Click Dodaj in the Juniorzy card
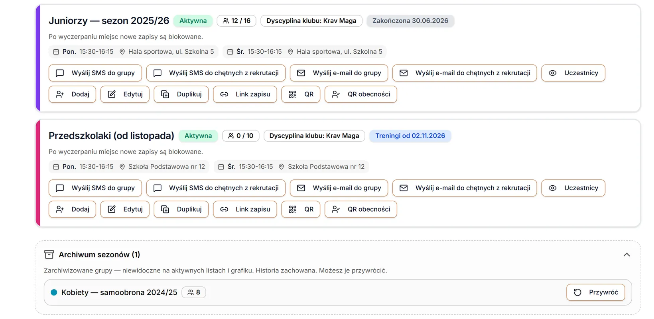 coord(72,94)
